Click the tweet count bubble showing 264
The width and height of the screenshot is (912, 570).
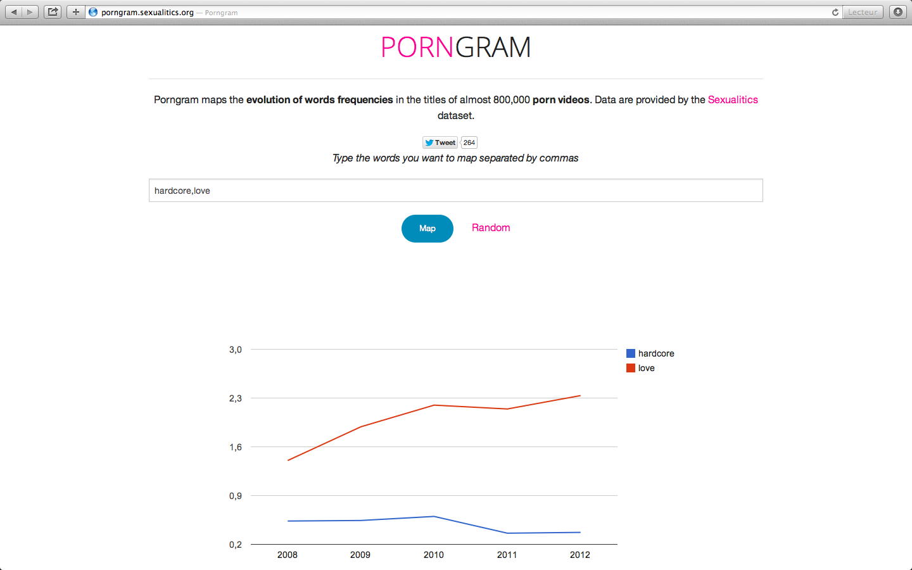[469, 142]
